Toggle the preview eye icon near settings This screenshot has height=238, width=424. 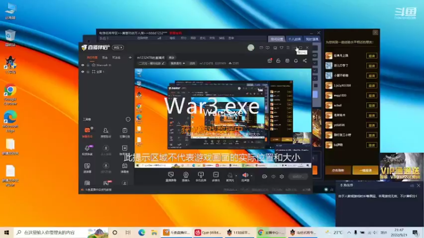point(273,177)
